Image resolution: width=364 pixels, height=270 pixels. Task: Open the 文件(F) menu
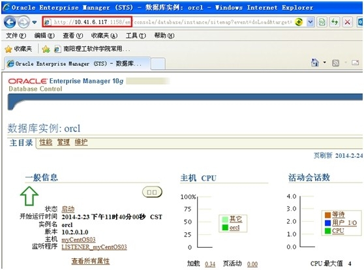(16, 35)
